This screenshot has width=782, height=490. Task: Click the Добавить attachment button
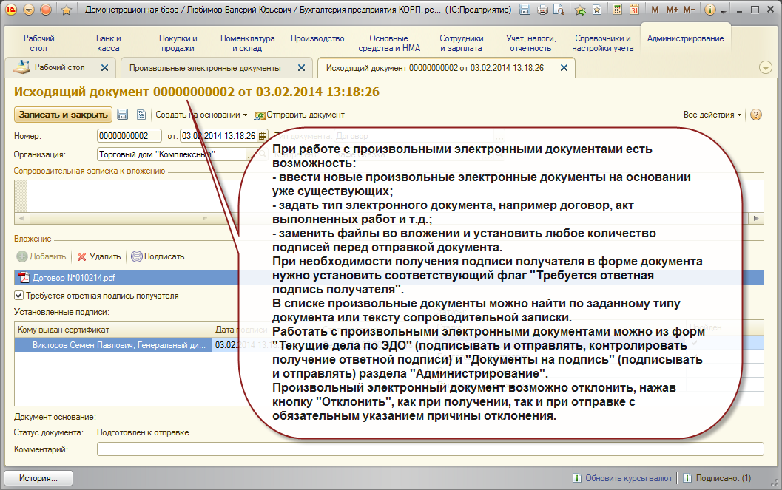click(x=41, y=256)
